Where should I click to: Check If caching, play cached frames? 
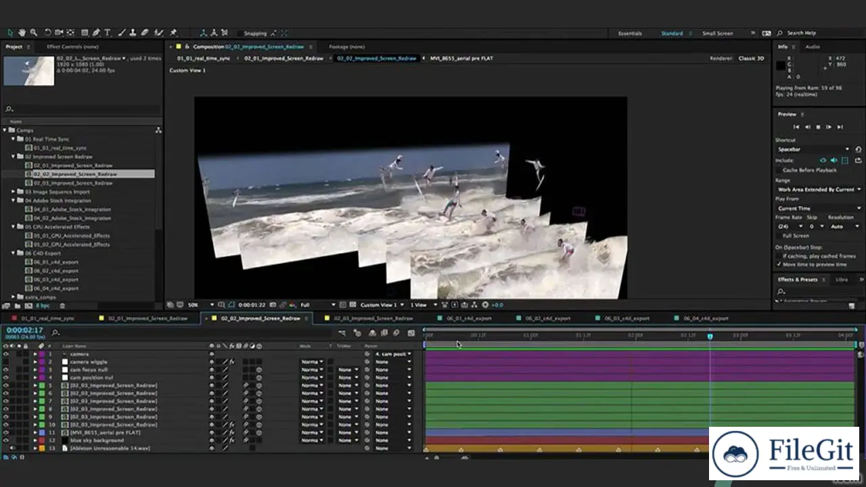click(x=779, y=256)
